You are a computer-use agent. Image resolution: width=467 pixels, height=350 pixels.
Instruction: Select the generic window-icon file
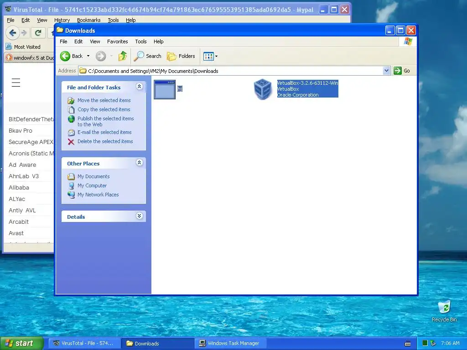[x=165, y=89]
